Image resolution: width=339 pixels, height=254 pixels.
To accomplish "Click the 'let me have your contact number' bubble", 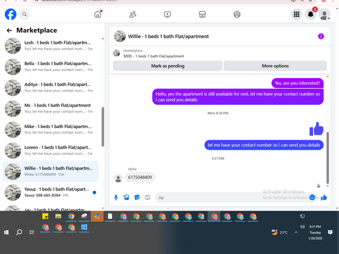I will (264, 145).
